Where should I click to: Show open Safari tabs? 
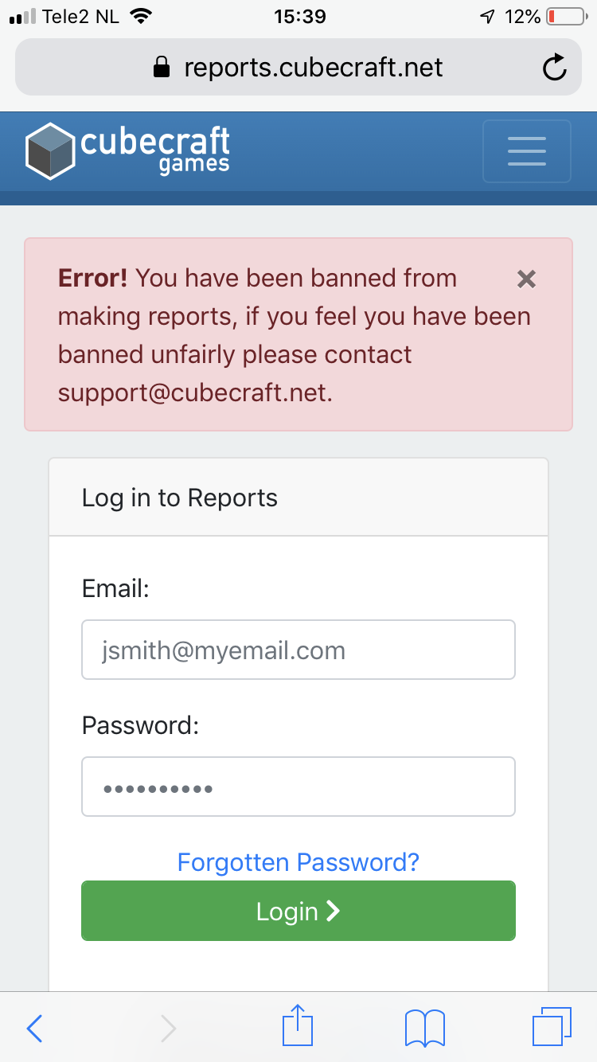(x=552, y=1027)
